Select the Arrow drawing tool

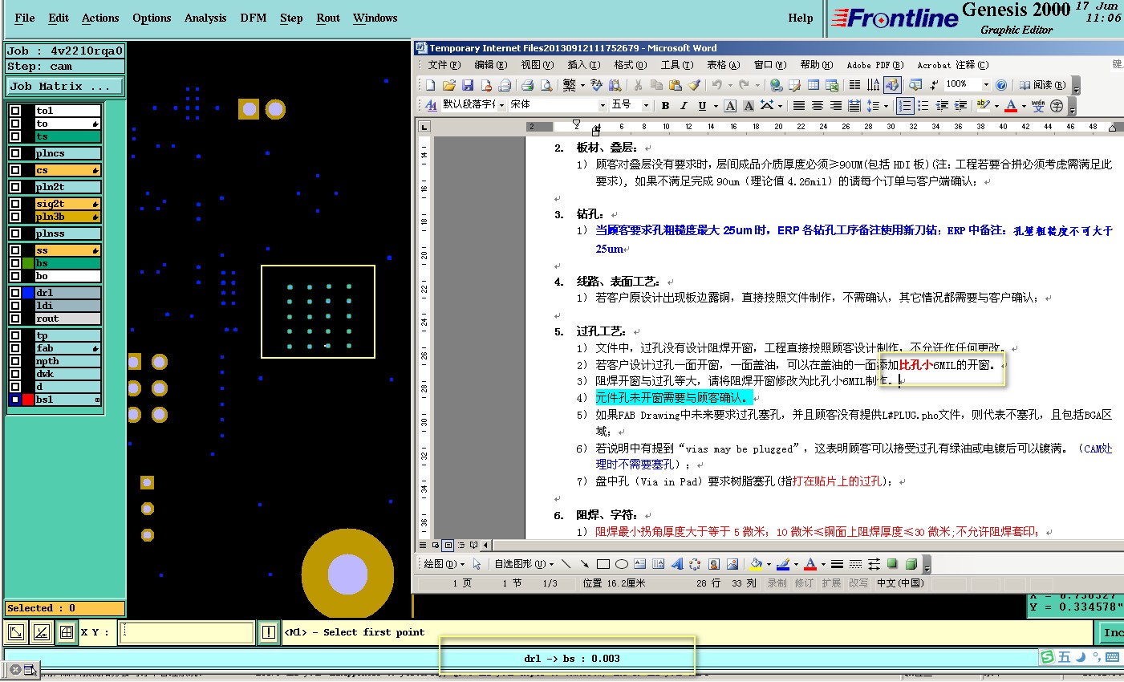coord(585,564)
